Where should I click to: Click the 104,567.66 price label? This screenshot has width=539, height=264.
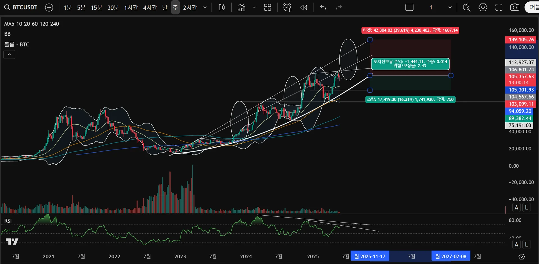(x=521, y=97)
